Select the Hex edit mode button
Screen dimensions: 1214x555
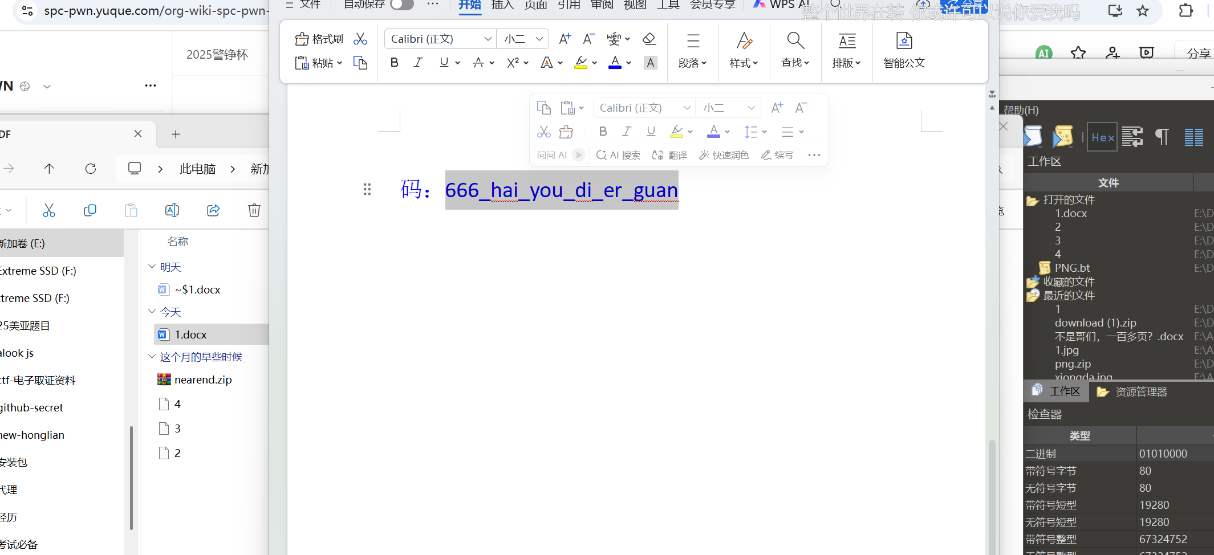click(x=1102, y=137)
